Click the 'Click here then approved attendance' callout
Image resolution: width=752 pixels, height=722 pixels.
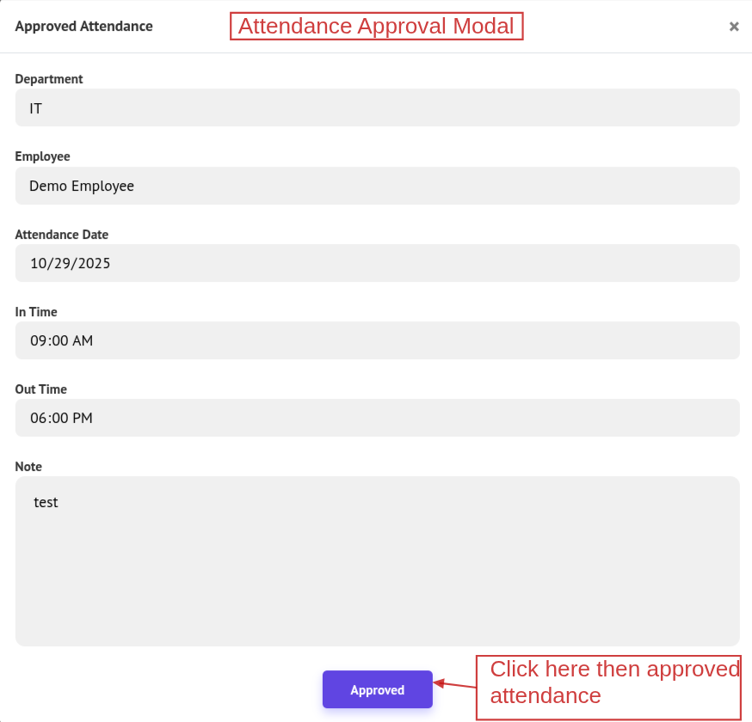(607, 683)
